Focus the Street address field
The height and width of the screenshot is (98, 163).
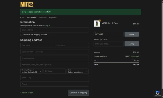pos(55,58)
